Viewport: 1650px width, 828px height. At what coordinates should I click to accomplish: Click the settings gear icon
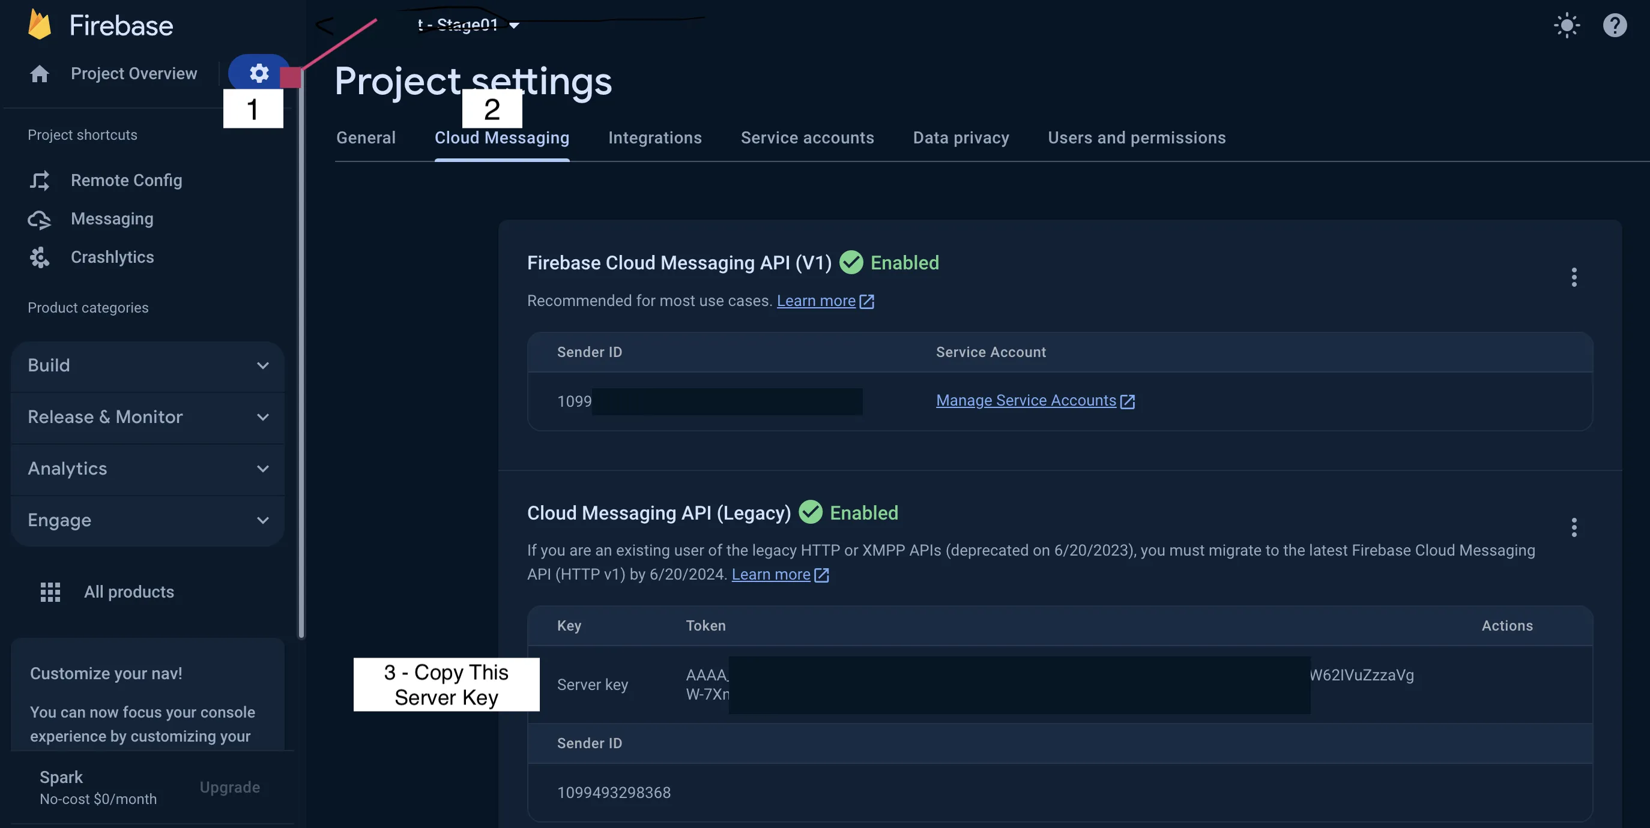pos(259,73)
